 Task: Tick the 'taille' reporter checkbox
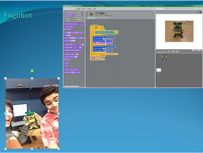65,60
